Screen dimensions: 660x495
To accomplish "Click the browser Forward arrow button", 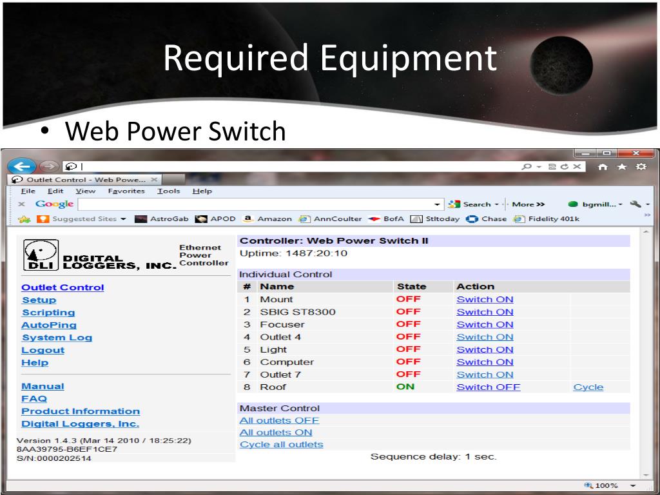I will click(x=49, y=166).
